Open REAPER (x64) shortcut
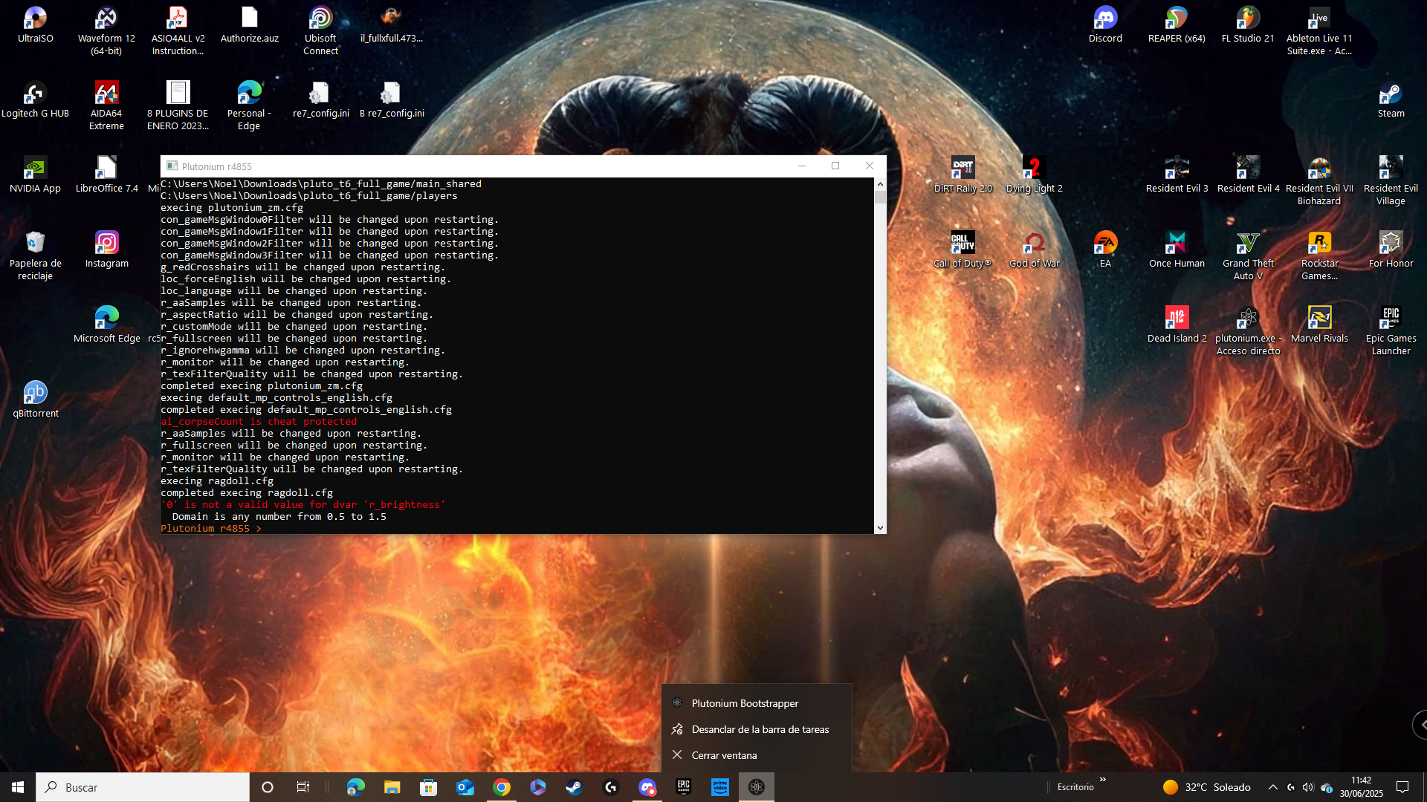 pos(1177,25)
